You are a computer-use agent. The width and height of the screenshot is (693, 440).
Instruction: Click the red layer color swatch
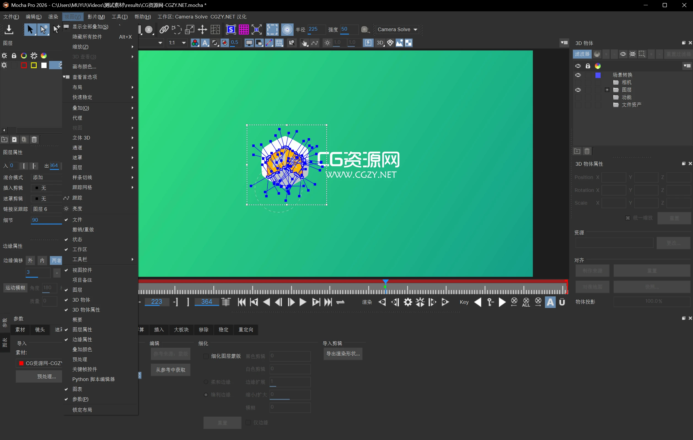point(23,65)
